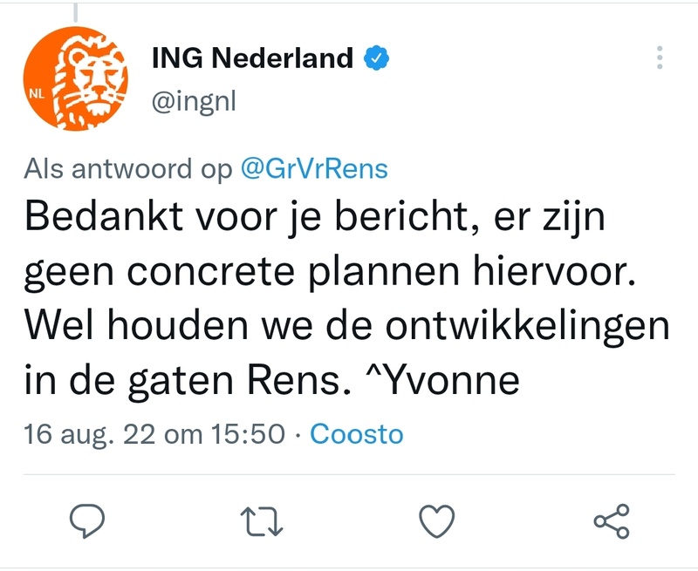Click the blue verified checkmark badge
The height and width of the screenshot is (571, 698).
pos(375,58)
